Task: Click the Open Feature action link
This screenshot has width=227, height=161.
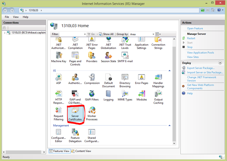Action: point(195,29)
